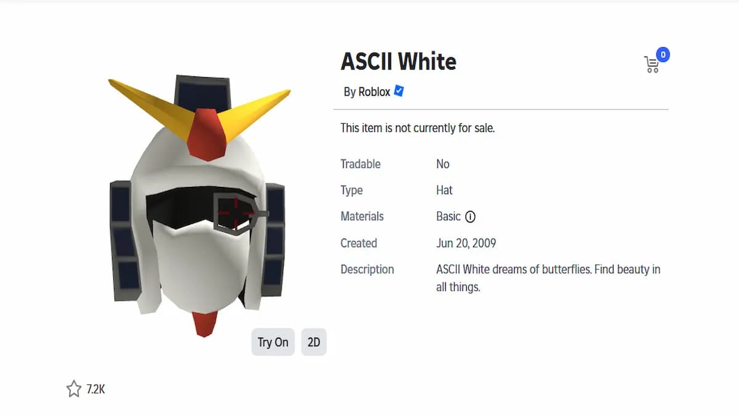This screenshot has height=415, width=739.
Task: Click the verified badge next to Roblox
Action: point(399,91)
